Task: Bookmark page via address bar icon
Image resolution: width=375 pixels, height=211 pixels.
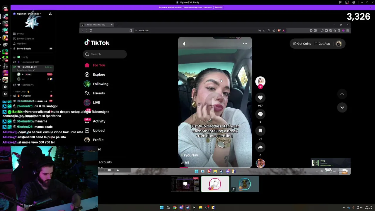Action: tap(131, 30)
